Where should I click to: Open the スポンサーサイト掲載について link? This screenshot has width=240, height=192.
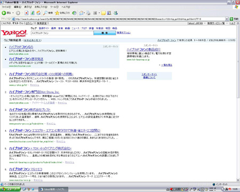coord(149,76)
